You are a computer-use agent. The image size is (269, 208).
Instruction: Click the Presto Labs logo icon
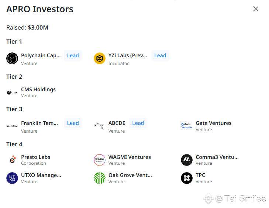click(12, 160)
